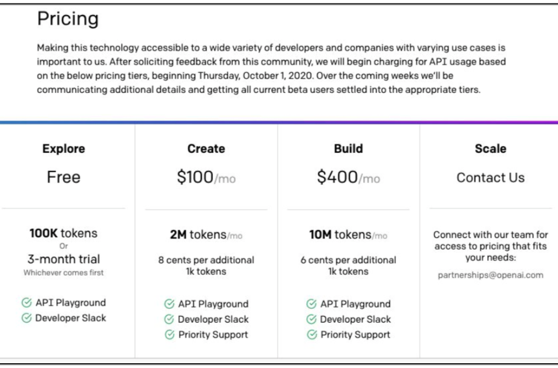Click the Free price under Explore
558x368 pixels.
[x=64, y=177]
